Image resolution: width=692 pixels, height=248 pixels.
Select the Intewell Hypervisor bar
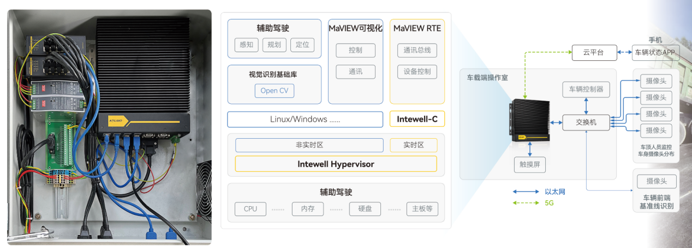[x=336, y=164]
